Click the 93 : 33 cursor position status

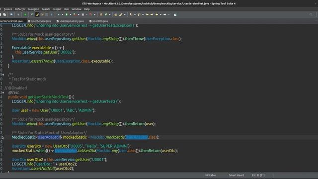click(258, 176)
